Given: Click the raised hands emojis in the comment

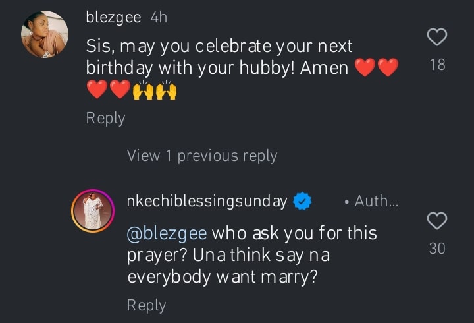Looking at the screenshot, I should click(155, 90).
